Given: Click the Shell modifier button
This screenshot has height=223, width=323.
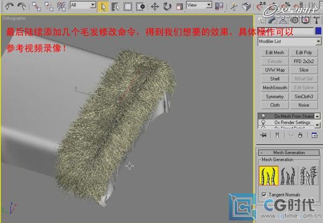Looking at the screenshot, I should pyautogui.click(x=275, y=79).
